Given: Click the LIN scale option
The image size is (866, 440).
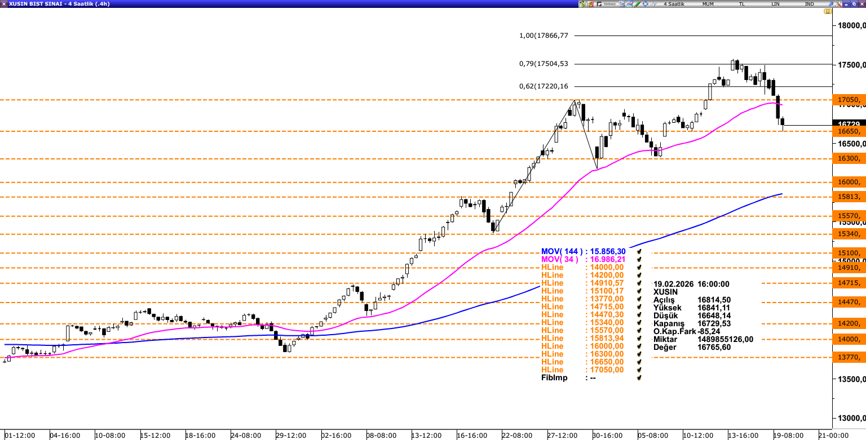Looking at the screenshot, I should point(776,4).
